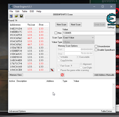Image resolution: width=119 pixels, height=117 pixels.
Task: Click the Next Scan button
Action: [76, 25]
